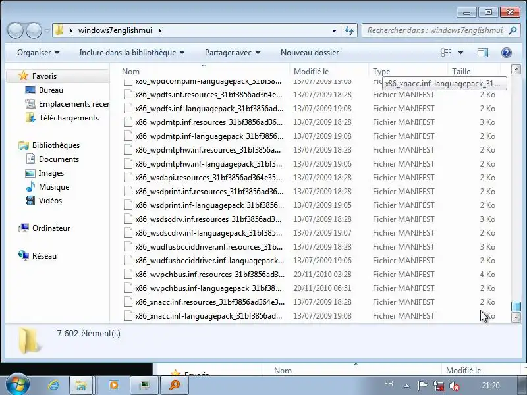
Task: Click the Action Center flag icon
Action: click(x=422, y=385)
